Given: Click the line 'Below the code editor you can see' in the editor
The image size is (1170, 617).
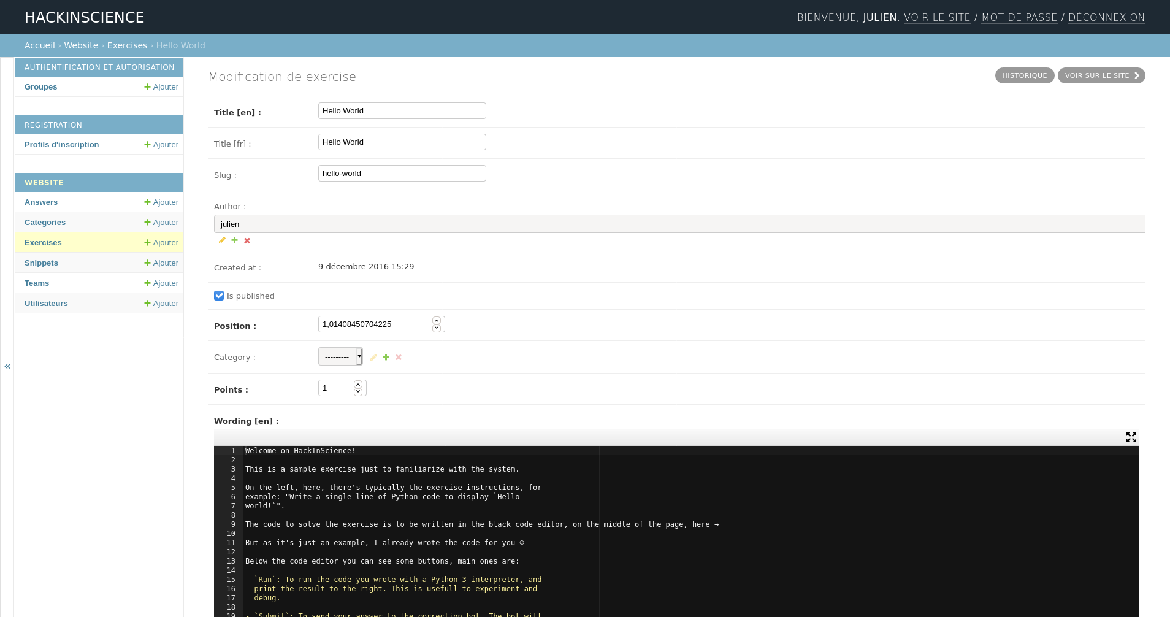Looking at the screenshot, I should pyautogui.click(x=382, y=561).
